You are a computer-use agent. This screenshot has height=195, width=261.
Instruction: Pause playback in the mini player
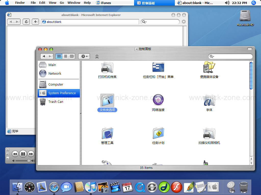coord(23,154)
